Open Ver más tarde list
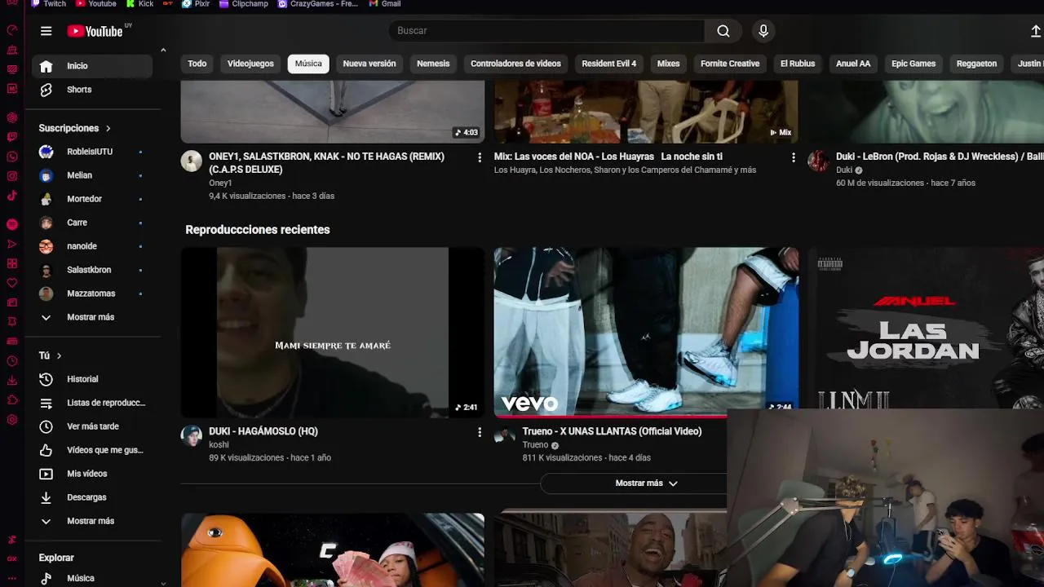Viewport: 1044px width, 587px height. (91, 426)
